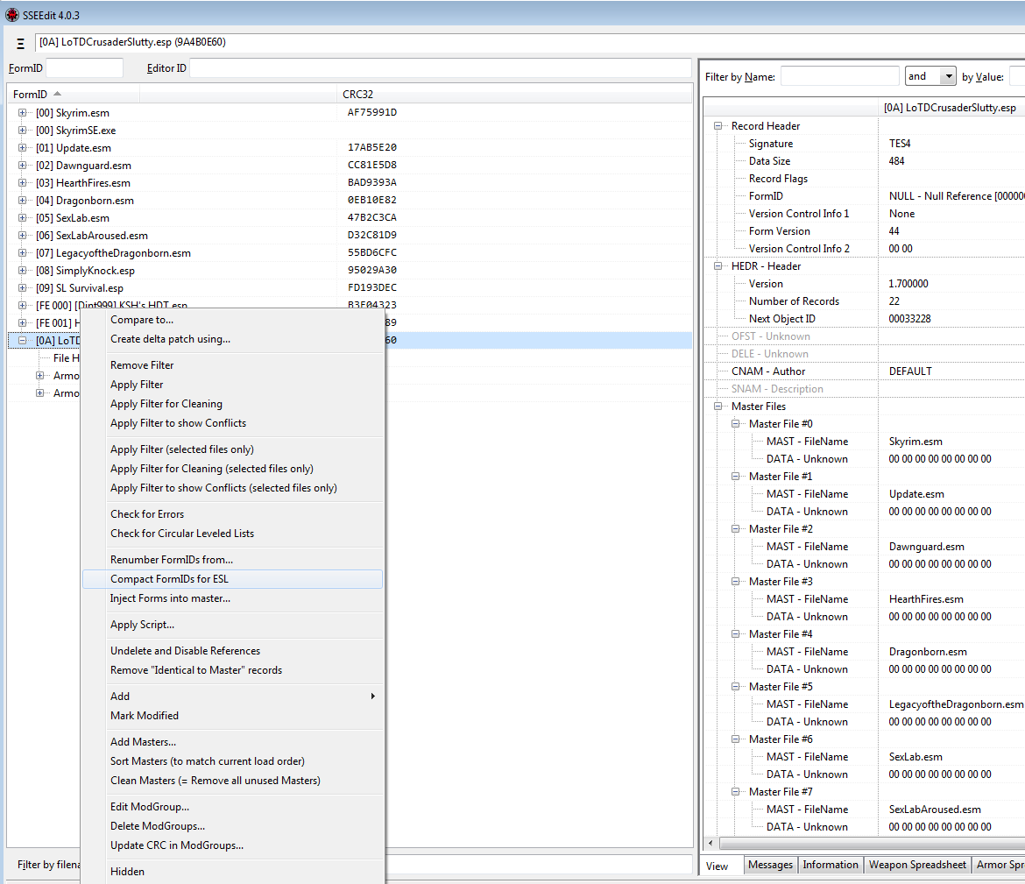This screenshot has width=1025, height=884.
Task: Collapse Master File #3 entry
Action: point(735,581)
